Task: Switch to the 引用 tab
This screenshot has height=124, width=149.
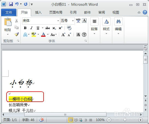Action: (x=73, y=13)
